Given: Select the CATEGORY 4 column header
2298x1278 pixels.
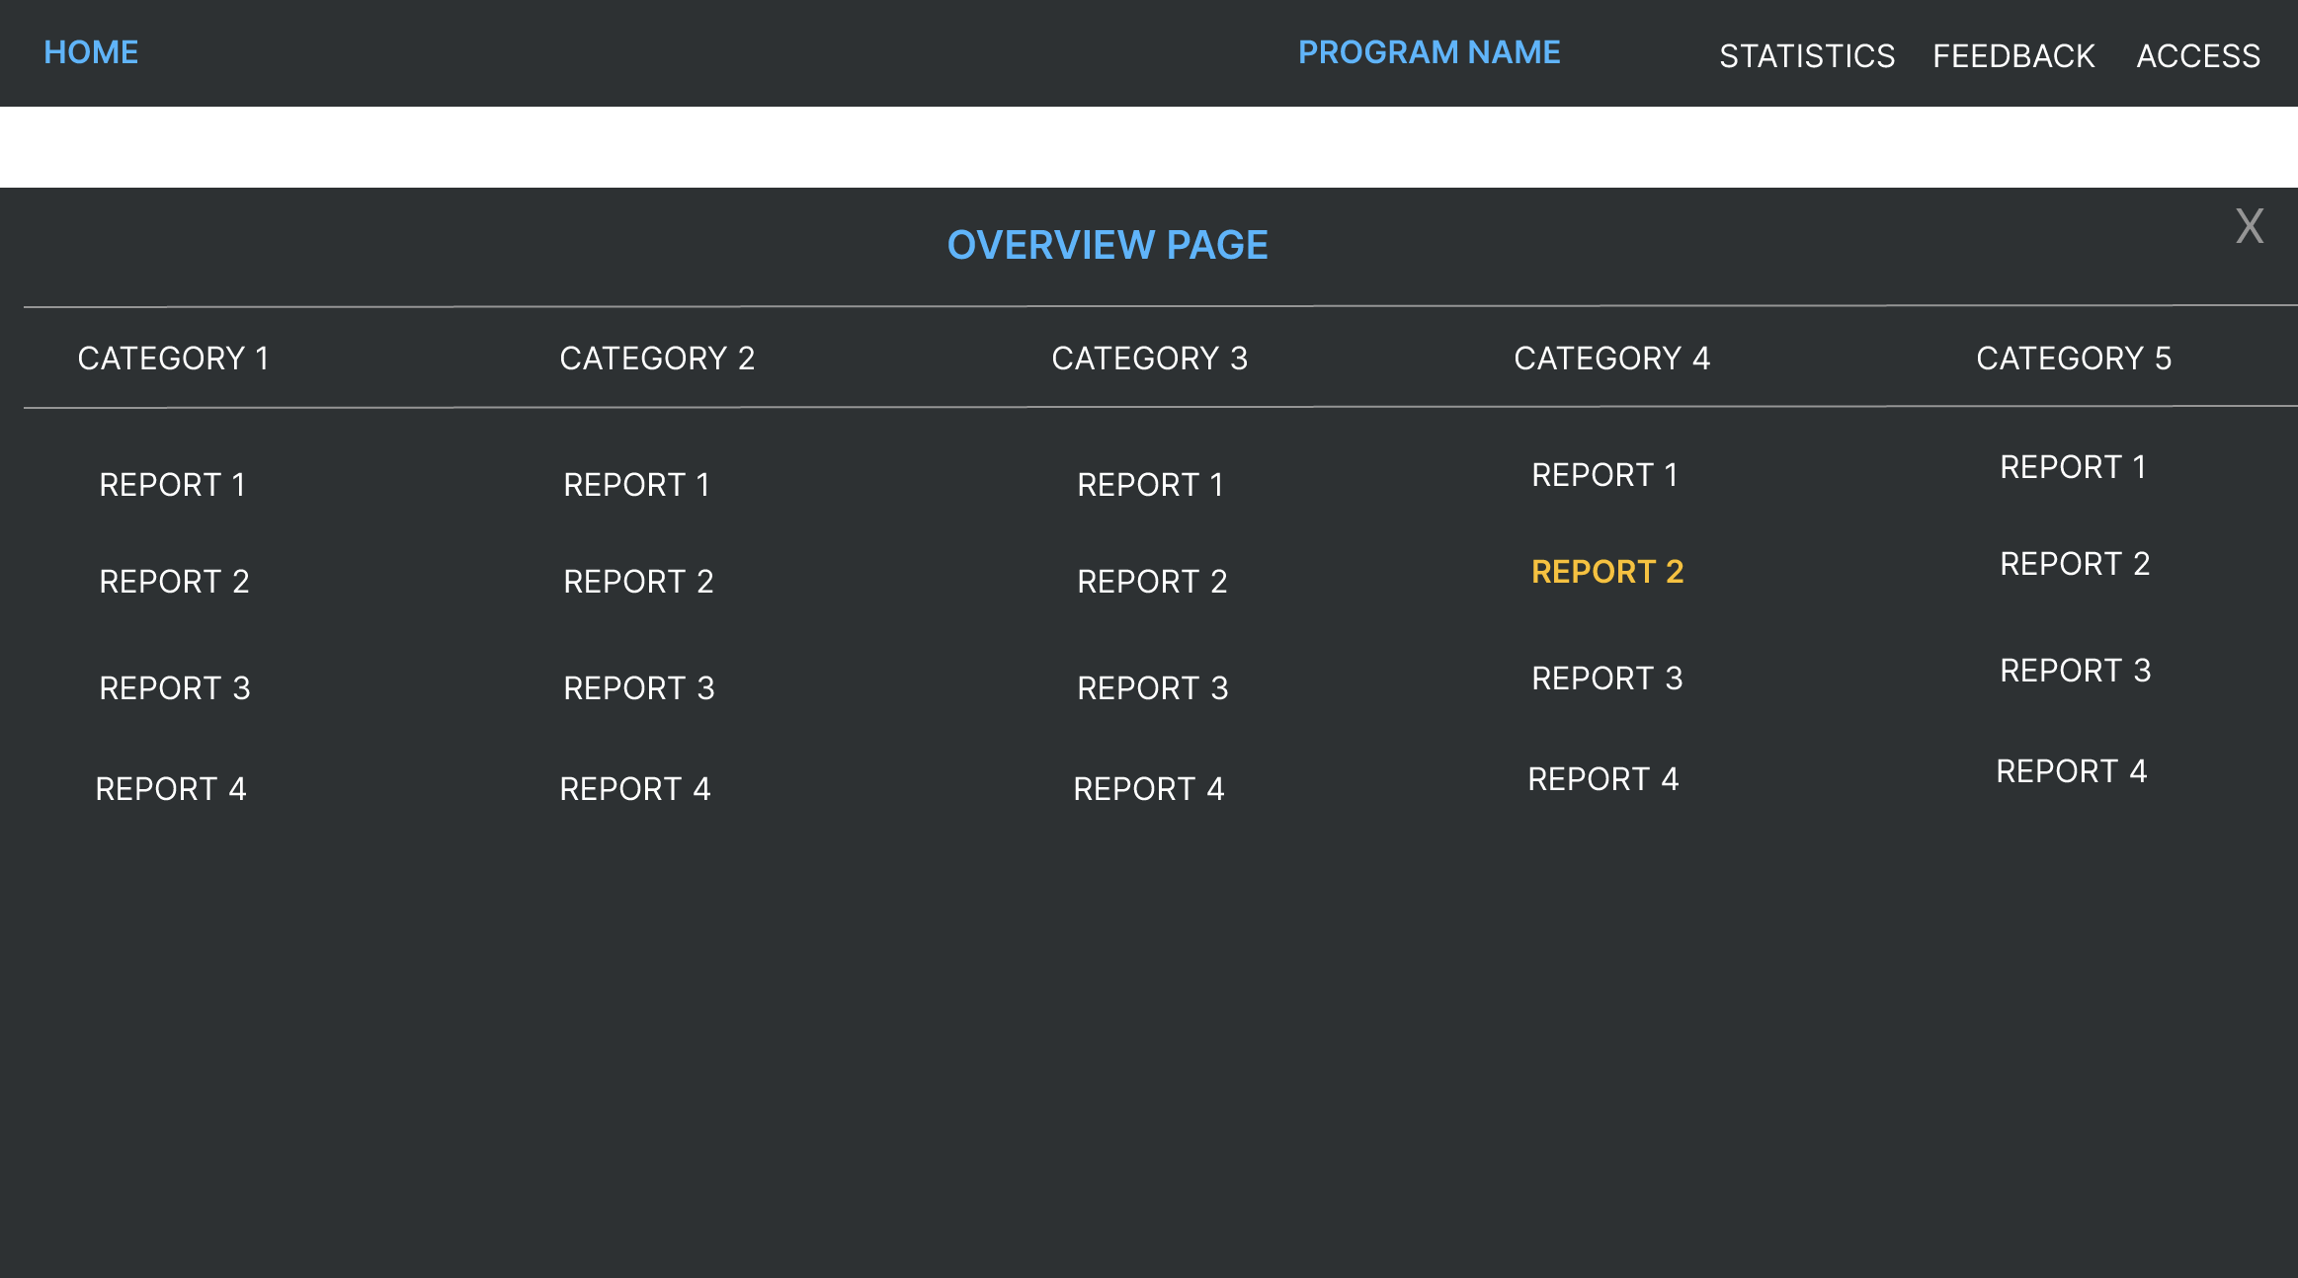Looking at the screenshot, I should [x=1611, y=359].
